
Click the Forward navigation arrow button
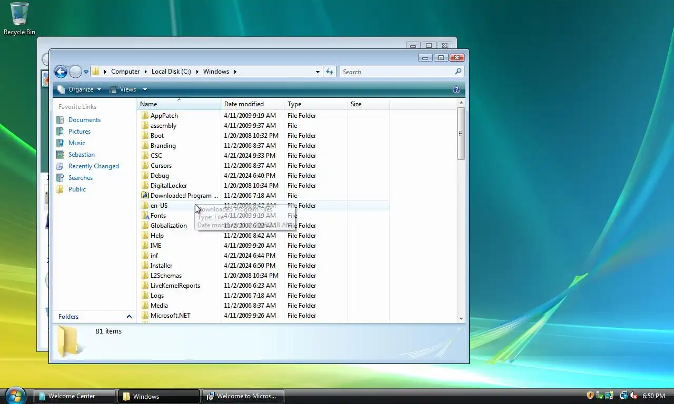click(75, 72)
